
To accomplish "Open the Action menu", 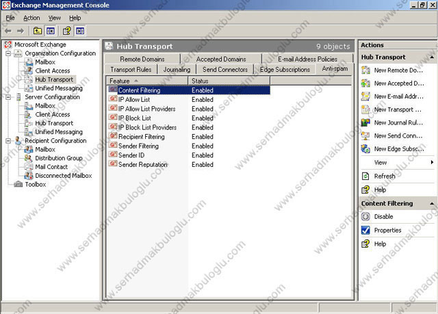I will click(31, 18).
